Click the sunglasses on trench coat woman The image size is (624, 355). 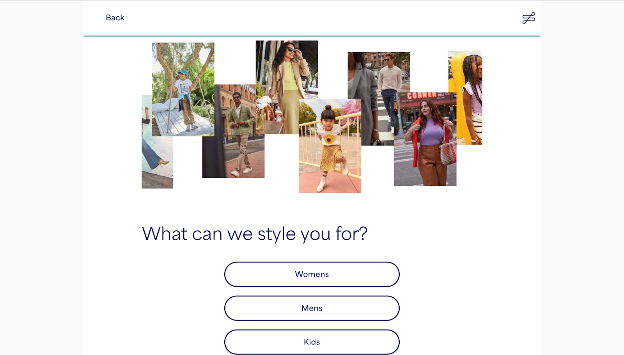coord(291,50)
